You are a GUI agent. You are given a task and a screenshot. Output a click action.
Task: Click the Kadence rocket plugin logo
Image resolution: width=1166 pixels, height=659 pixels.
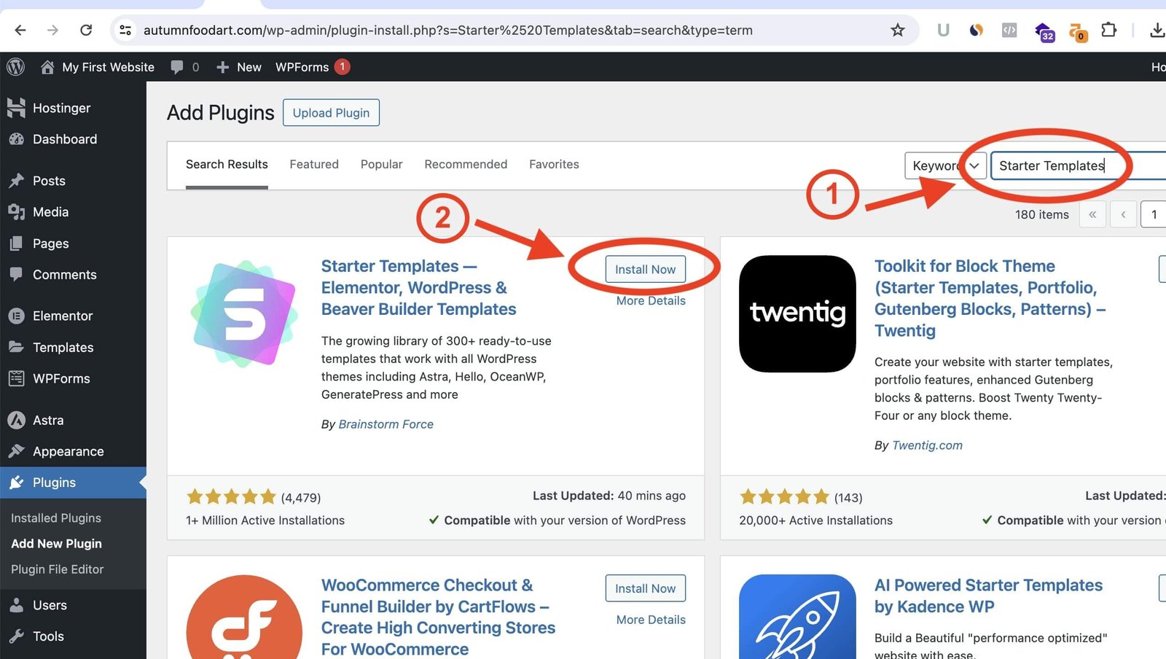tap(797, 617)
